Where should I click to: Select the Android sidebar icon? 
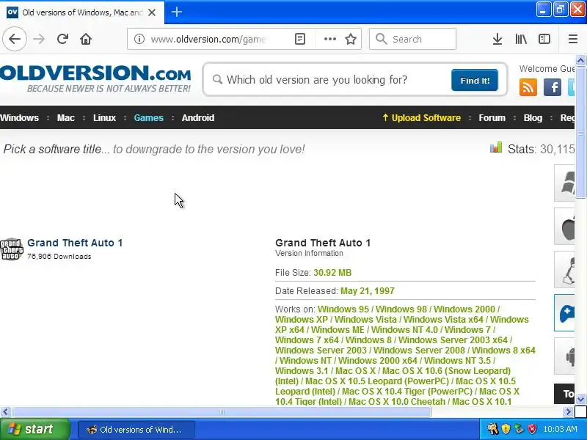(x=564, y=356)
